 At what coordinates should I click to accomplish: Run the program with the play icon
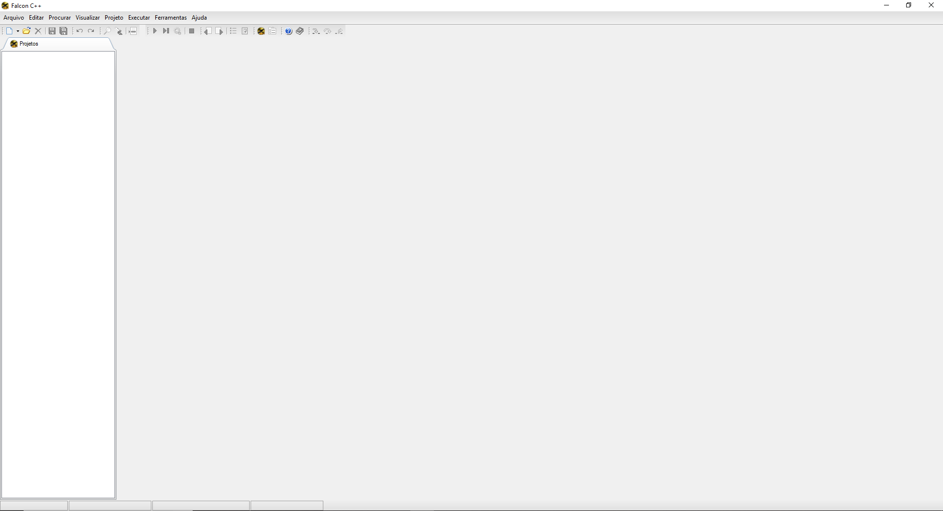pos(154,31)
